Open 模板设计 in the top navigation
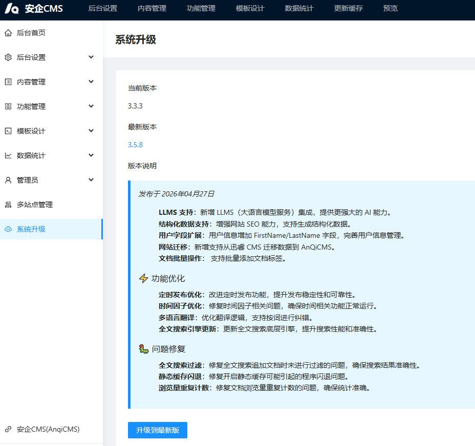The width and height of the screenshot is (475, 446). [x=250, y=9]
